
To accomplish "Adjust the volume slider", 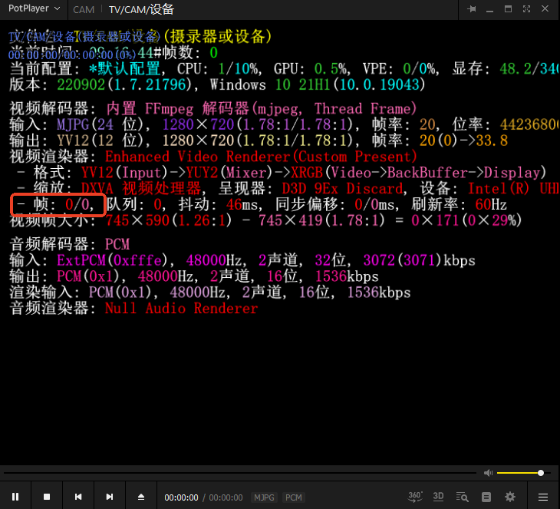I will 522,473.
